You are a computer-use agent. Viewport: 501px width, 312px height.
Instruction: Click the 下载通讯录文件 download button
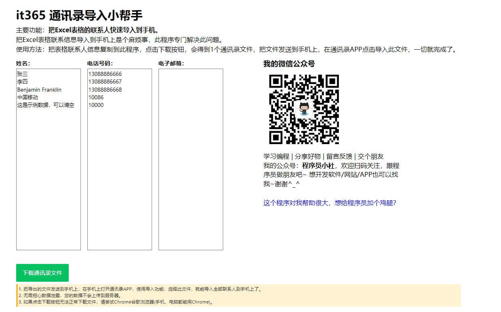(x=42, y=272)
